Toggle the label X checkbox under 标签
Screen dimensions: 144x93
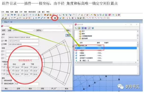tap(2, 51)
